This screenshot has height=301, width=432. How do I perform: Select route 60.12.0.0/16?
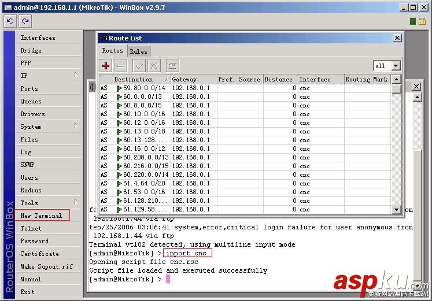[x=245, y=122]
